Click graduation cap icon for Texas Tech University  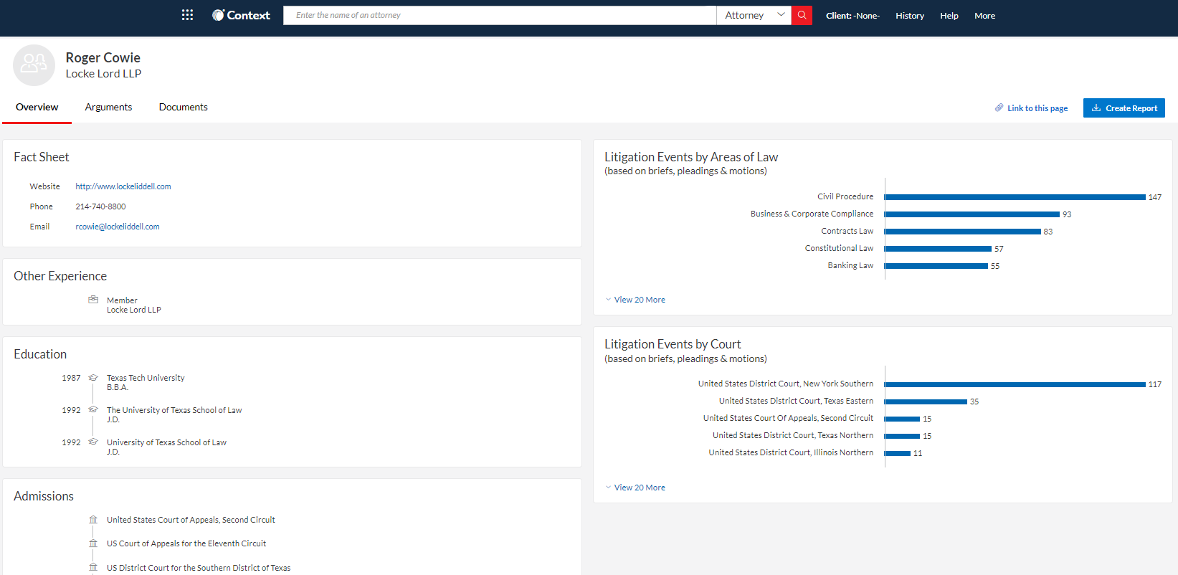coord(93,377)
